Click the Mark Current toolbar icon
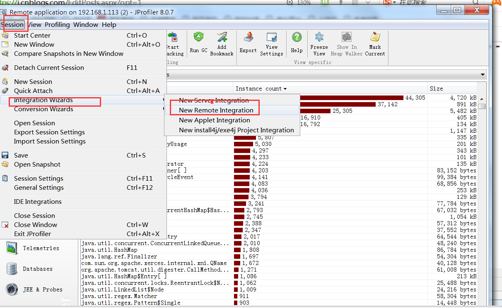 click(375, 37)
